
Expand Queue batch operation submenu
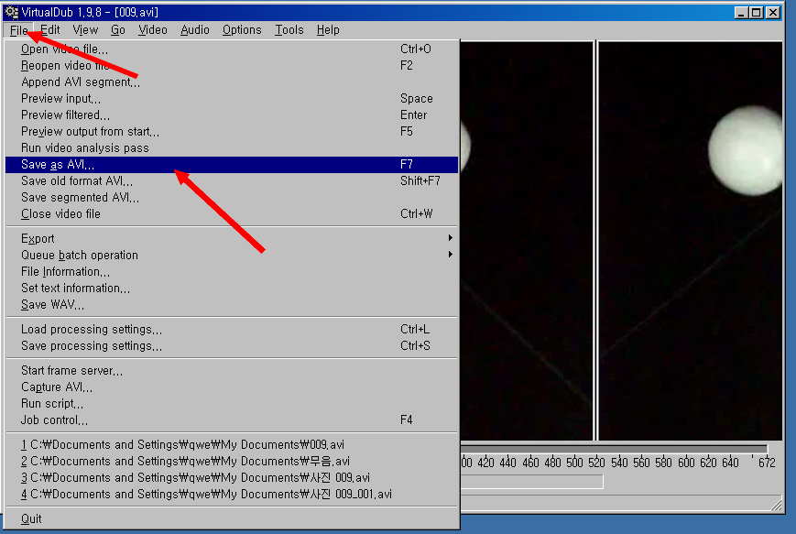pos(232,256)
